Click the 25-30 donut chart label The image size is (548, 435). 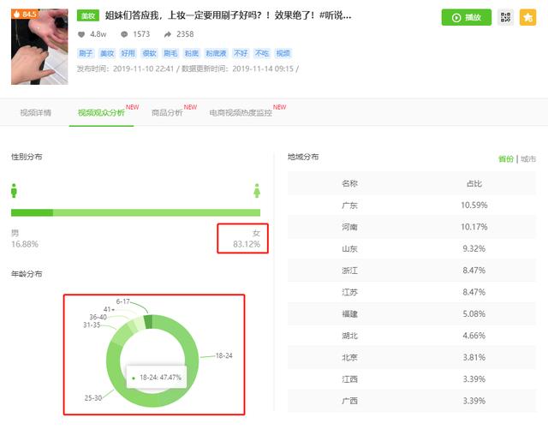tap(93, 398)
